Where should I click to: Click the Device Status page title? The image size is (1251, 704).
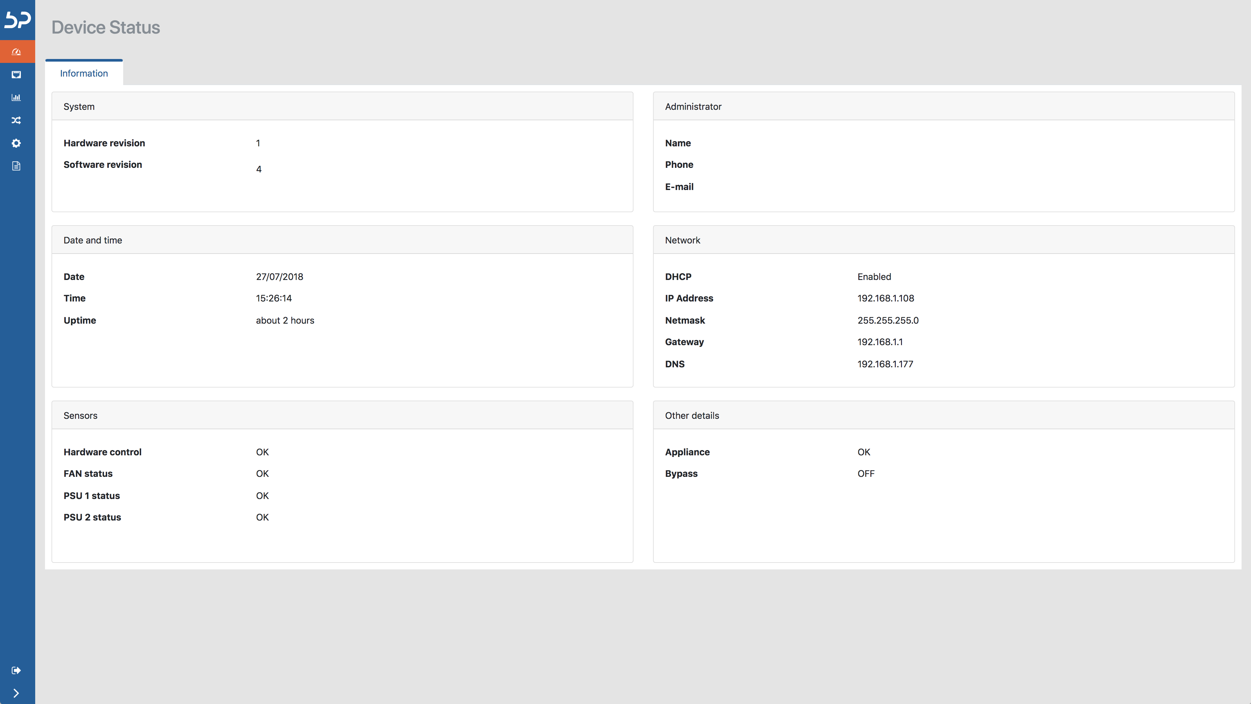[105, 27]
